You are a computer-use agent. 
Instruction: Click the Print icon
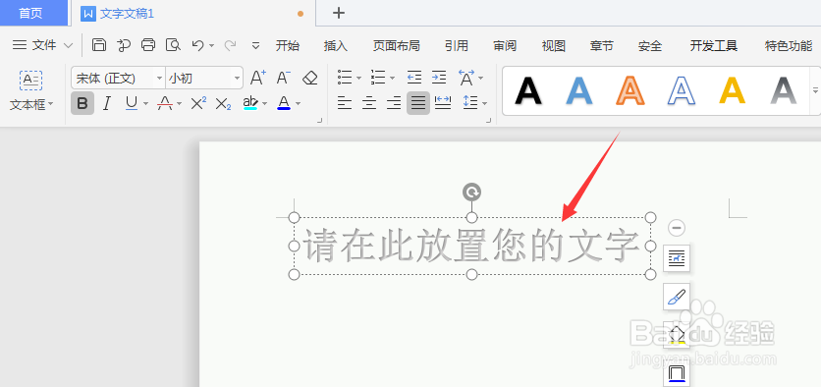coord(148,45)
